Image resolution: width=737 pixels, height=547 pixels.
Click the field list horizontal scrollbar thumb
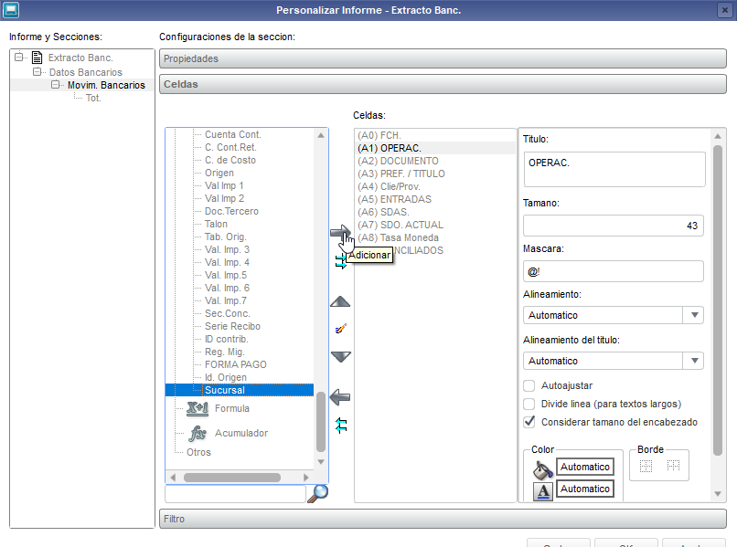pyautogui.click(x=232, y=477)
